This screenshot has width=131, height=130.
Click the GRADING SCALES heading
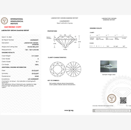pyautogui.click(x=96, y=28)
